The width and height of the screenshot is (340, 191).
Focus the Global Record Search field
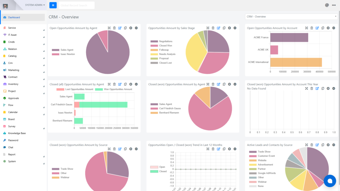coord(77,5)
